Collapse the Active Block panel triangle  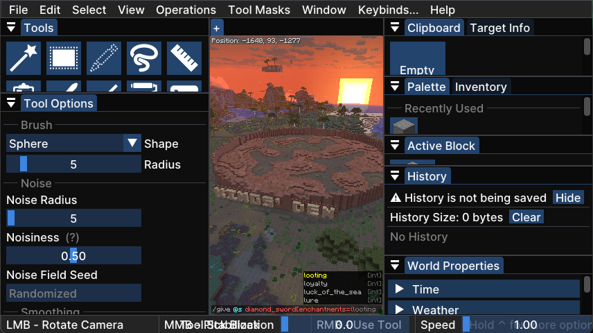(x=395, y=146)
